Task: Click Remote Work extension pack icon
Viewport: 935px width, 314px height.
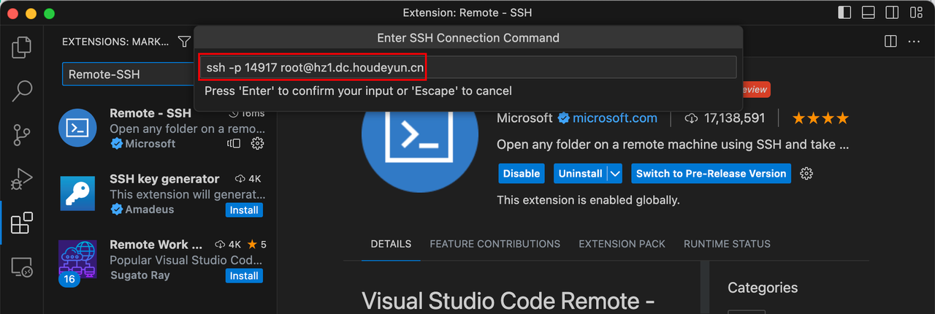Action: [77, 259]
